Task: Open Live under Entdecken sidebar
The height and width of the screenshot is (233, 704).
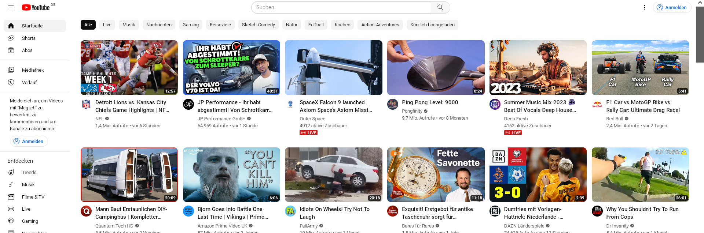Action: 35,209
